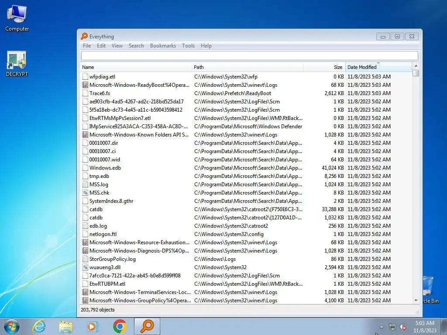The height and width of the screenshot is (335, 447).
Task: Select the SystemIndex.8.gthr file name
Action: point(111,201)
